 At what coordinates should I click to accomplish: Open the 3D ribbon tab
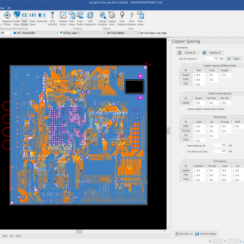point(9,8)
